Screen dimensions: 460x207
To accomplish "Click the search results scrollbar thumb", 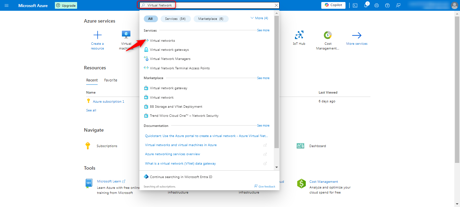I will (x=277, y=82).
